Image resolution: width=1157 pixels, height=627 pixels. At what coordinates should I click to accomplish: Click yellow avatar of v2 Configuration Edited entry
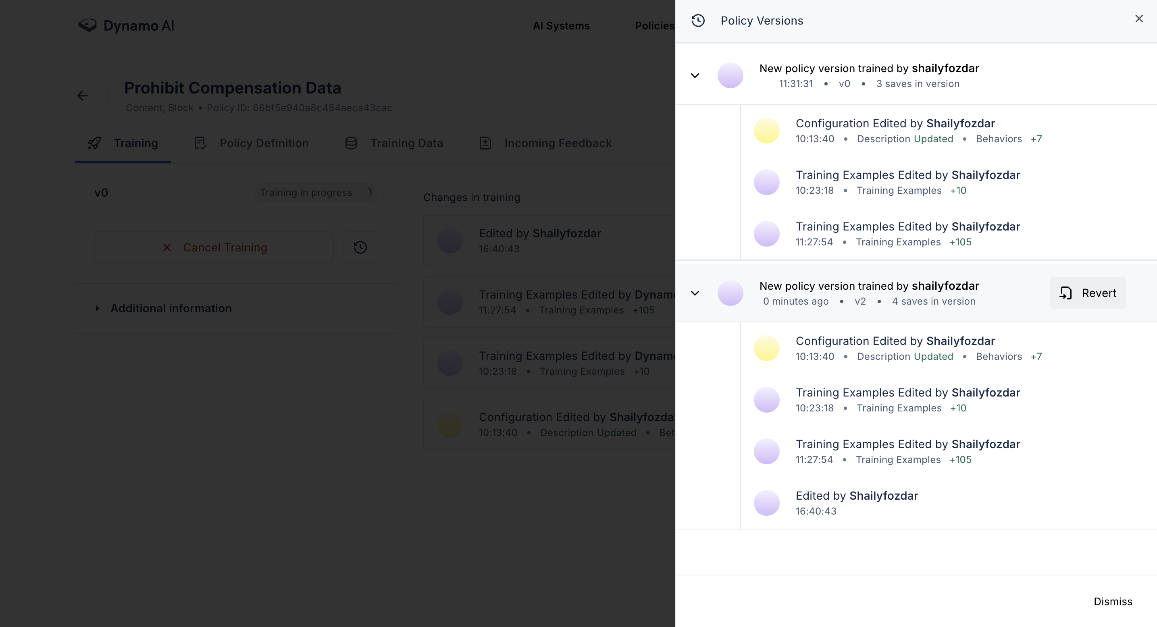(x=767, y=348)
